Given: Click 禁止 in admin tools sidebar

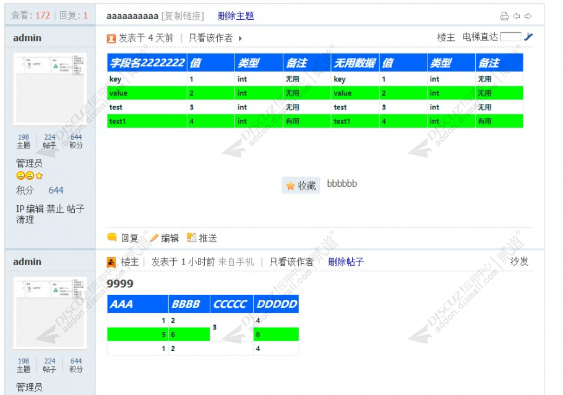Looking at the screenshot, I should 55,209.
